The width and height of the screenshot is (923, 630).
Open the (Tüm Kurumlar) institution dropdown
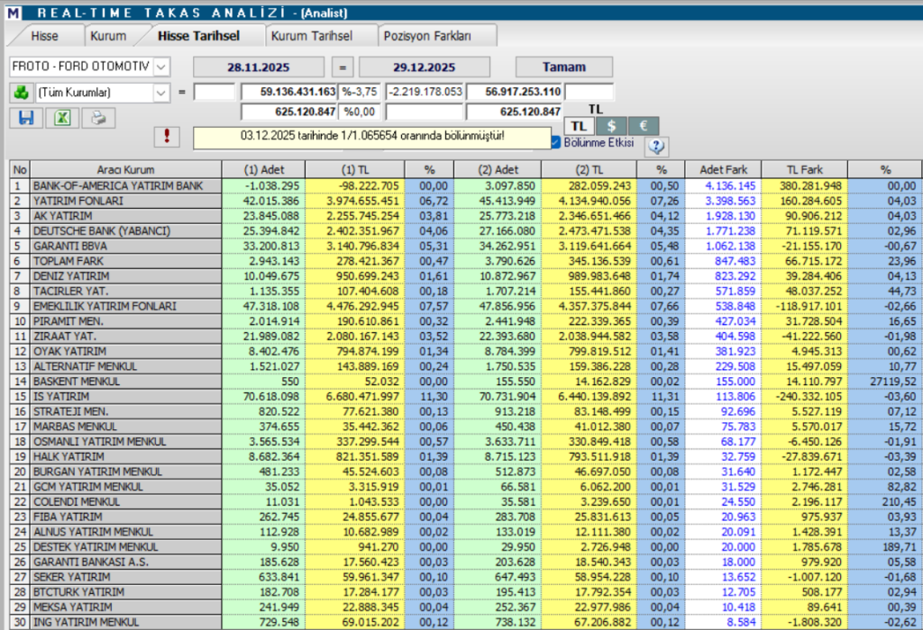pos(160,92)
